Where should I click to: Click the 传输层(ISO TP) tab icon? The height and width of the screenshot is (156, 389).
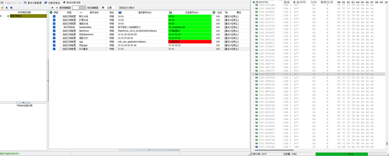[x=2, y=3]
